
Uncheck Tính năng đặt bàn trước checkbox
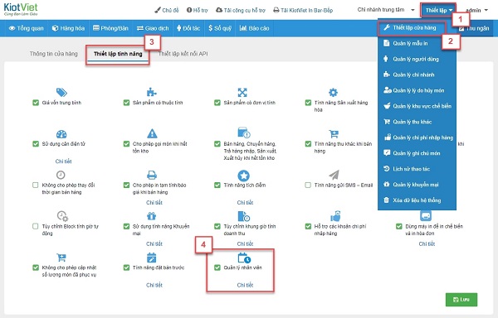[126, 267]
